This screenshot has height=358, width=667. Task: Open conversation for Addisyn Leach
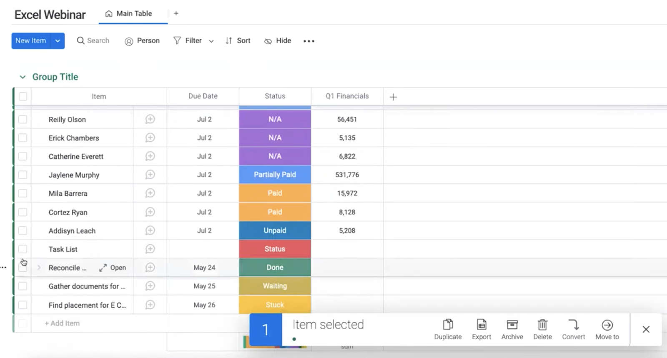(150, 230)
